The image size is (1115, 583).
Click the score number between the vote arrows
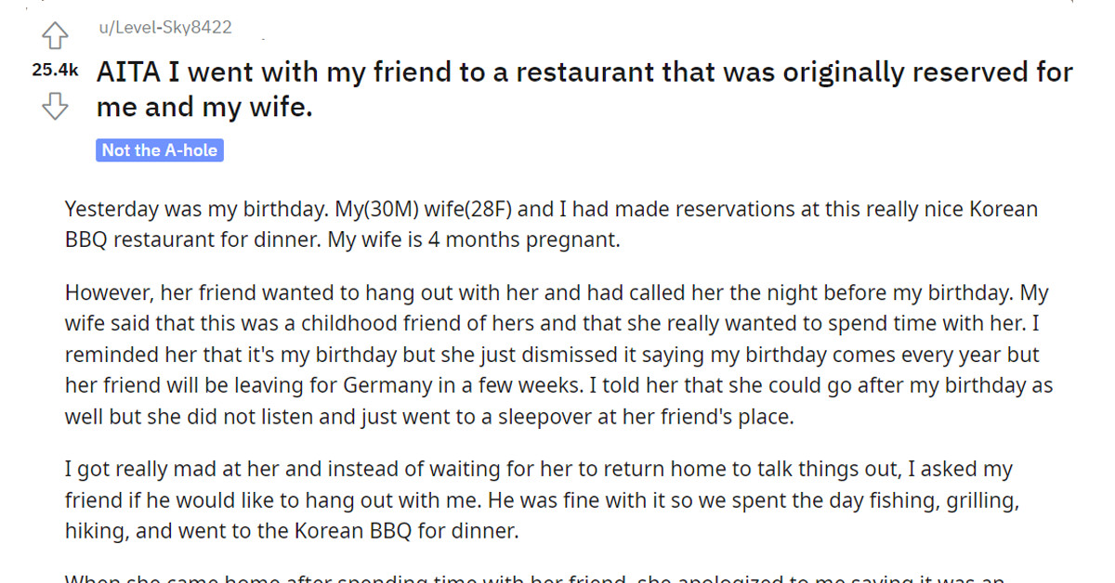point(53,69)
